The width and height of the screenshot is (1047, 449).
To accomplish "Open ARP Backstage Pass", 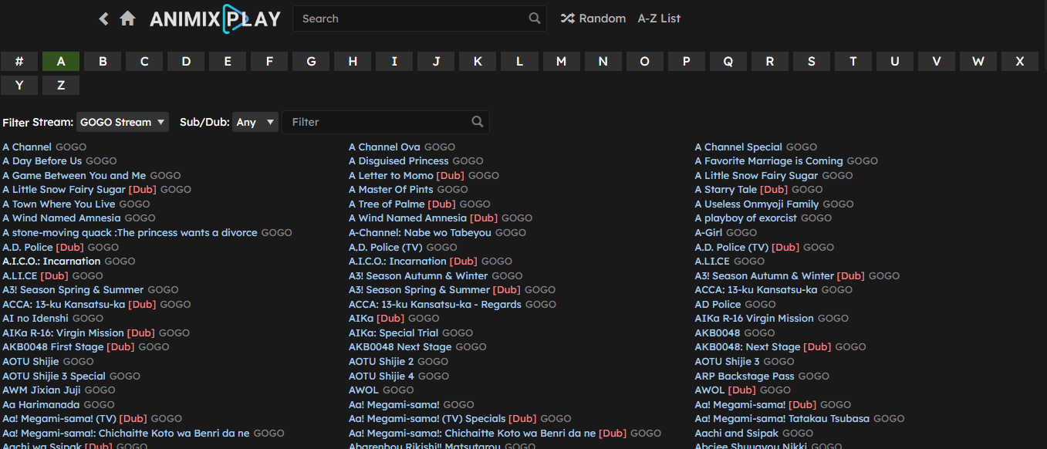I will pos(744,376).
